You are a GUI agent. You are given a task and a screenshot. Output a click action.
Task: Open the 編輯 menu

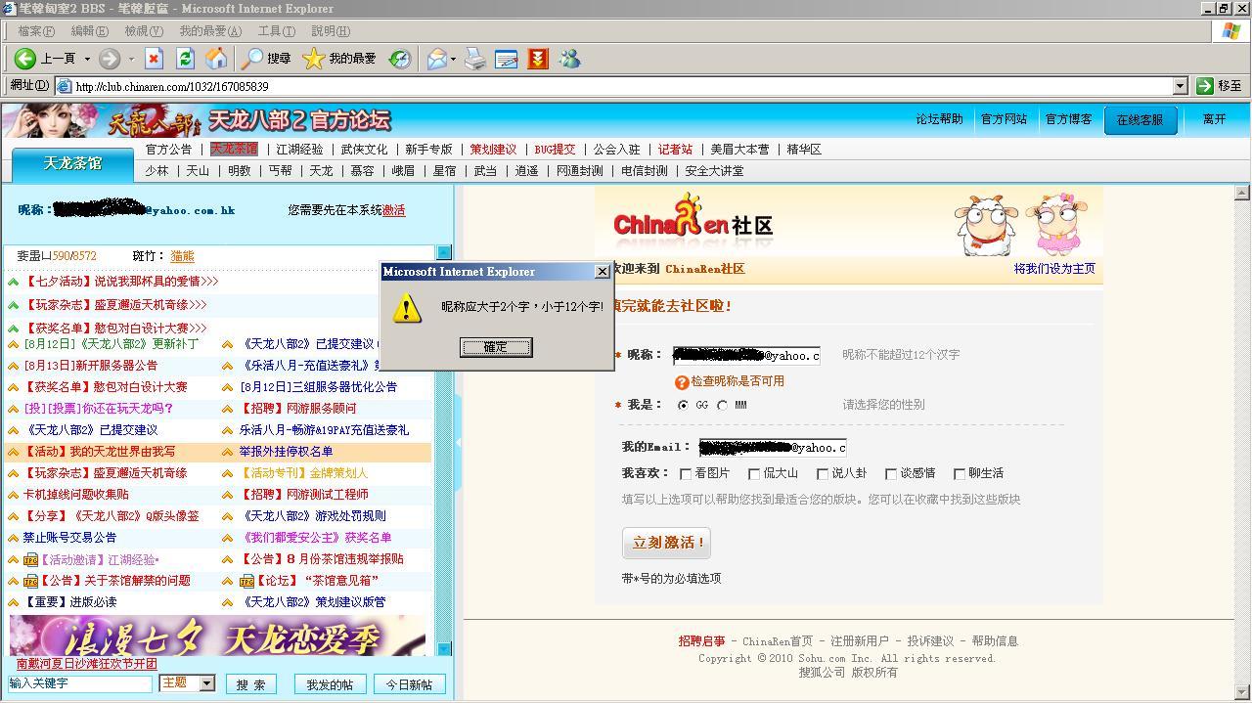pos(89,31)
